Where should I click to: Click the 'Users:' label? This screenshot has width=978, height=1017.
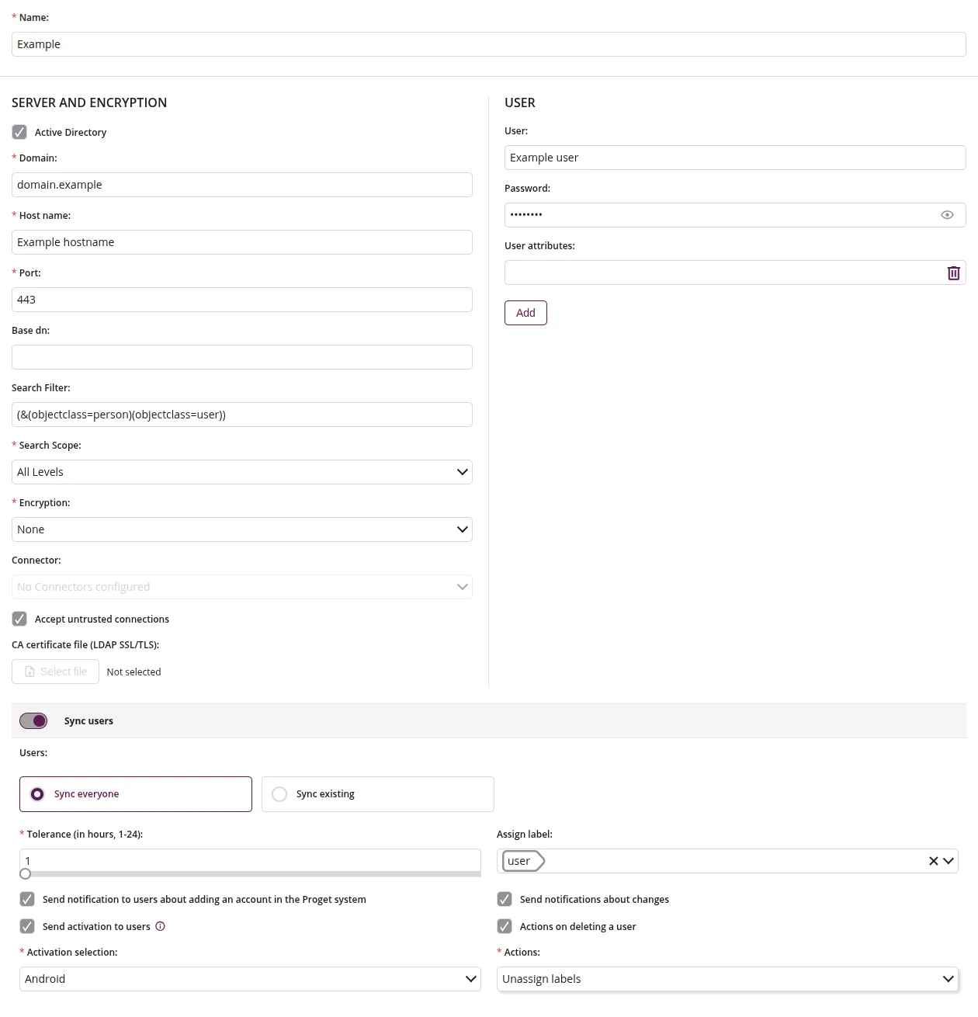(33, 752)
